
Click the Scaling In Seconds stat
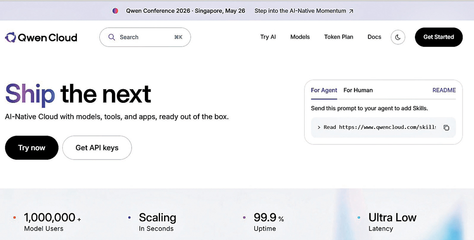[157, 222]
